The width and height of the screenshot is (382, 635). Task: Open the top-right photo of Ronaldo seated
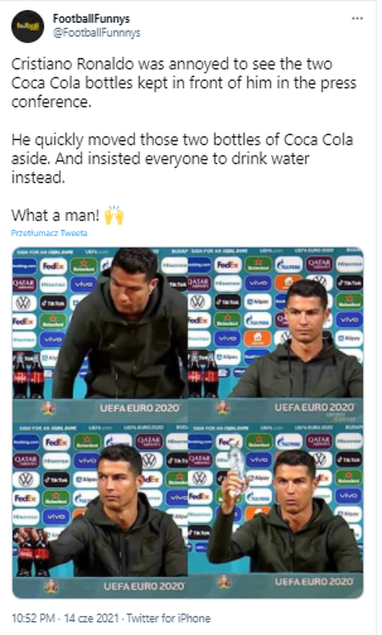(276, 332)
